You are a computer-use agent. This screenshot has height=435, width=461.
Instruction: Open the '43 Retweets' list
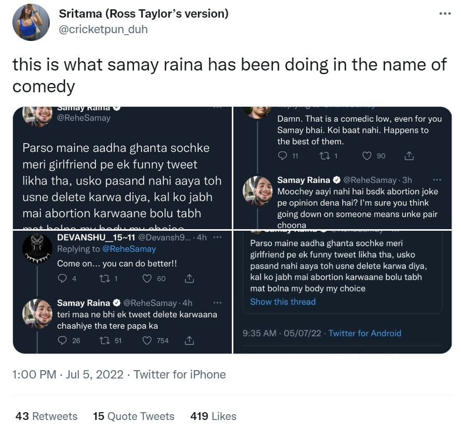[47, 416]
